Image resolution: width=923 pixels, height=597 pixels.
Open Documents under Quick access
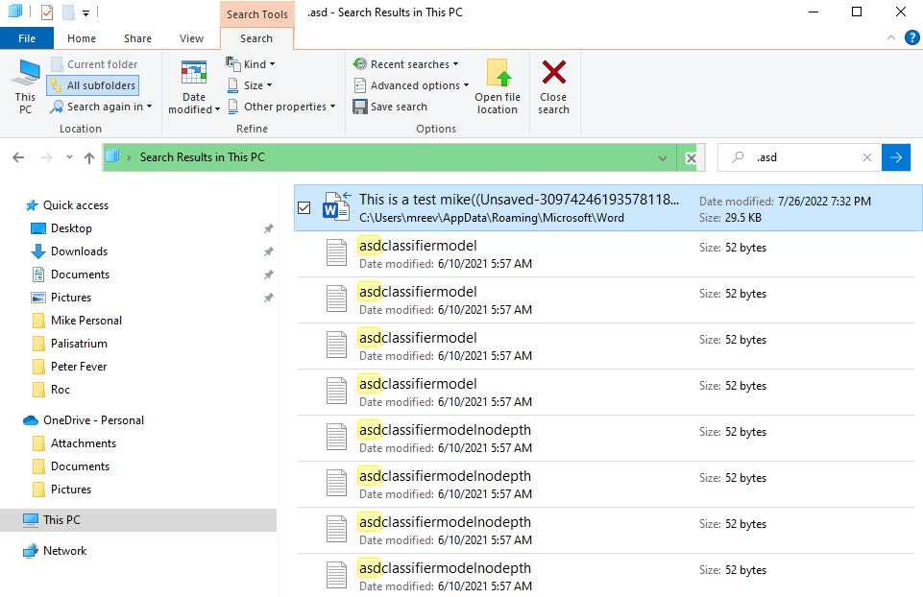click(70, 275)
